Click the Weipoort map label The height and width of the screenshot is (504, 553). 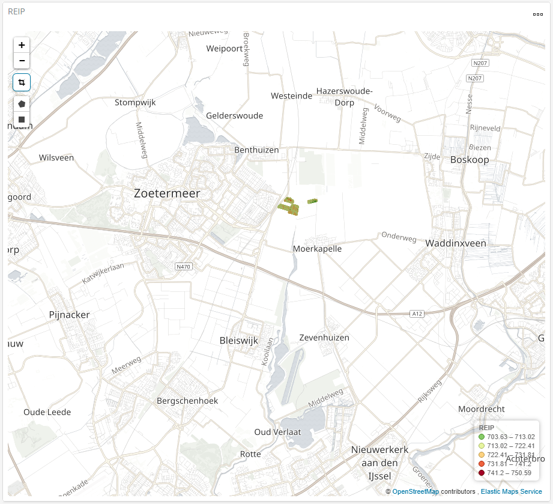coord(225,49)
